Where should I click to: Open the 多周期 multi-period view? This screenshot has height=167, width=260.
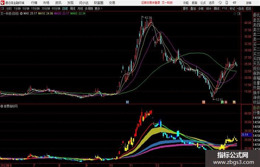coord(89,9)
